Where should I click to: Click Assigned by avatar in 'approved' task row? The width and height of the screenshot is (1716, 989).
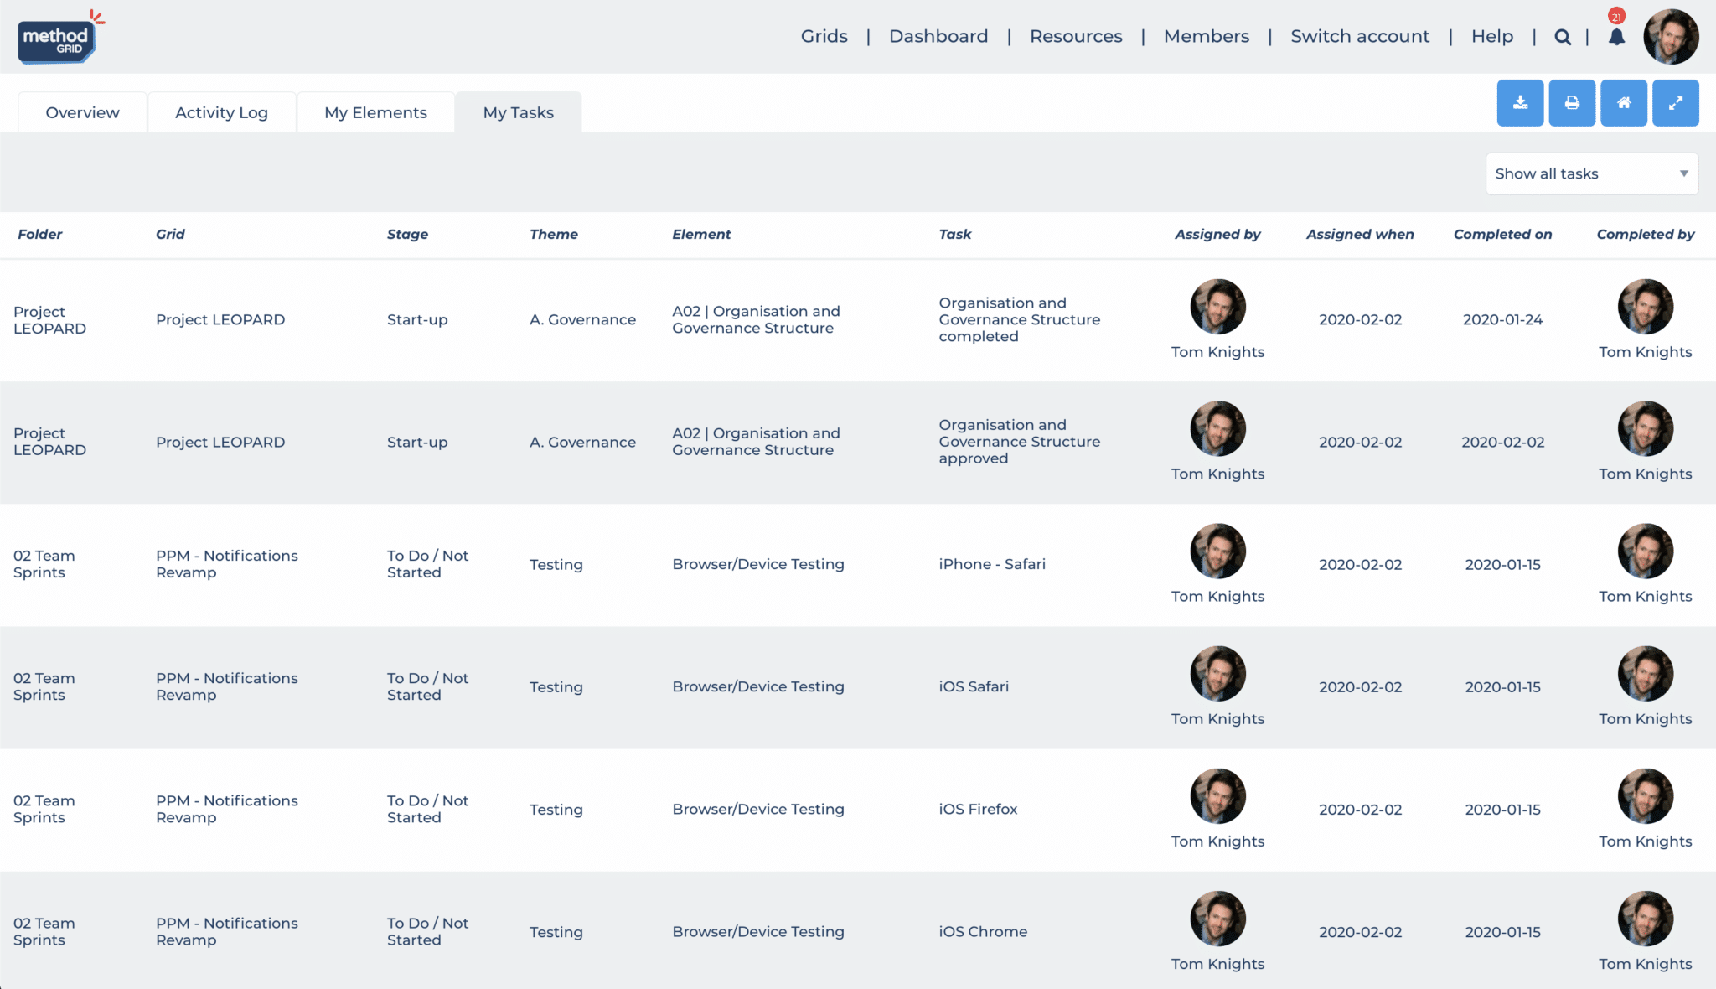[x=1217, y=429]
